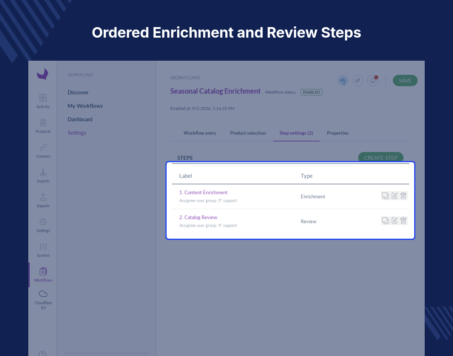Click the WORKFLOWS breadcrumb above the title

point(185,78)
